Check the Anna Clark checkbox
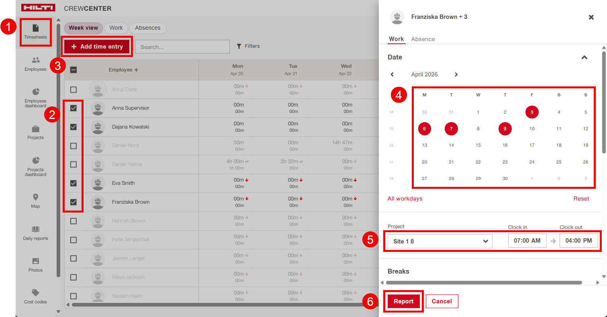 click(x=74, y=89)
